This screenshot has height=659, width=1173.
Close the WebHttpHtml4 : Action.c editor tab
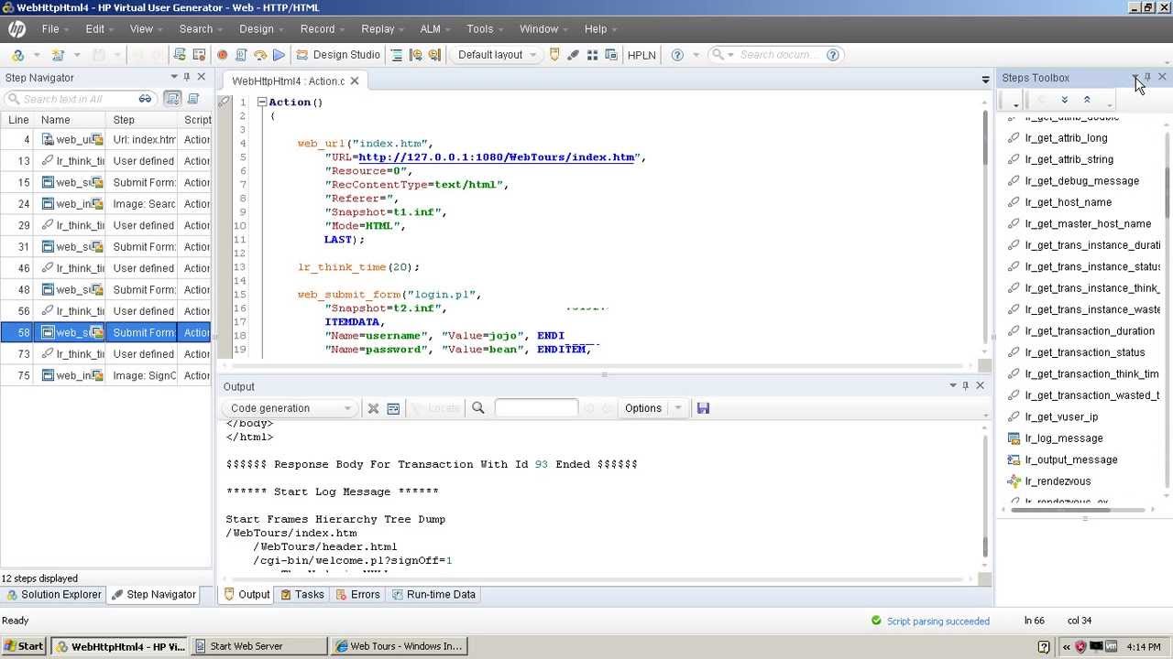click(355, 81)
